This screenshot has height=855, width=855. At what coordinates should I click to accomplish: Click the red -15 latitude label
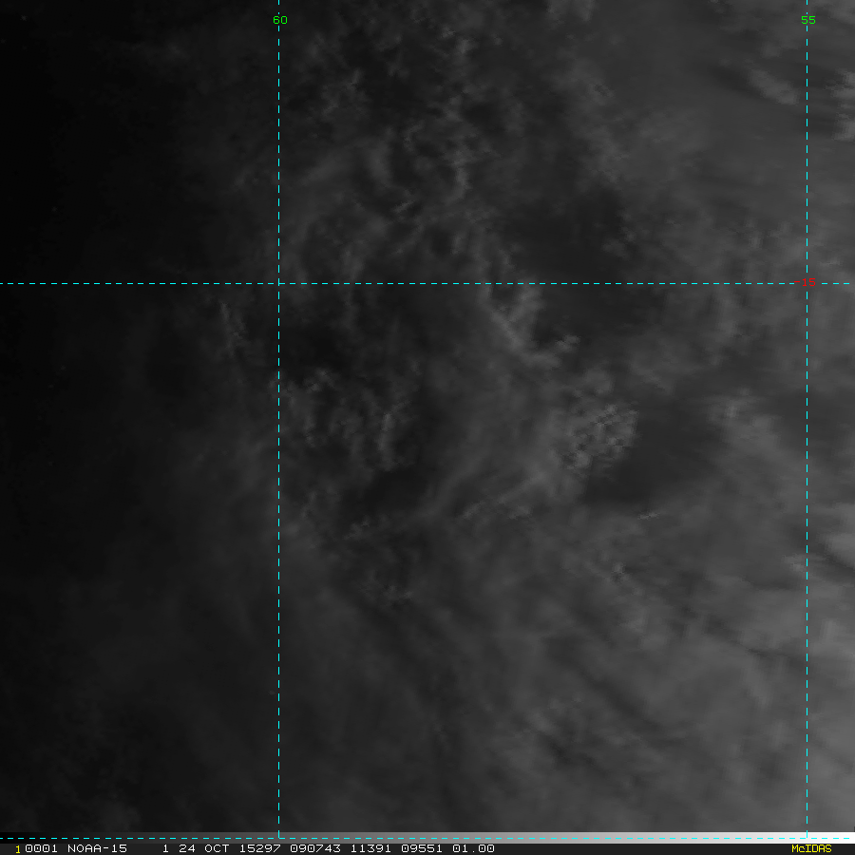click(805, 282)
